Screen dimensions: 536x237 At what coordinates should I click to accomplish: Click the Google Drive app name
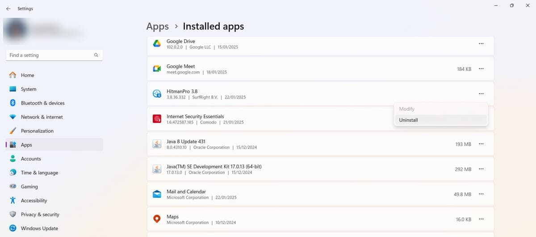click(x=180, y=41)
